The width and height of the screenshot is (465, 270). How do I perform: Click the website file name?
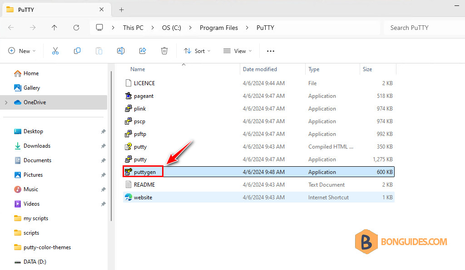143,197
